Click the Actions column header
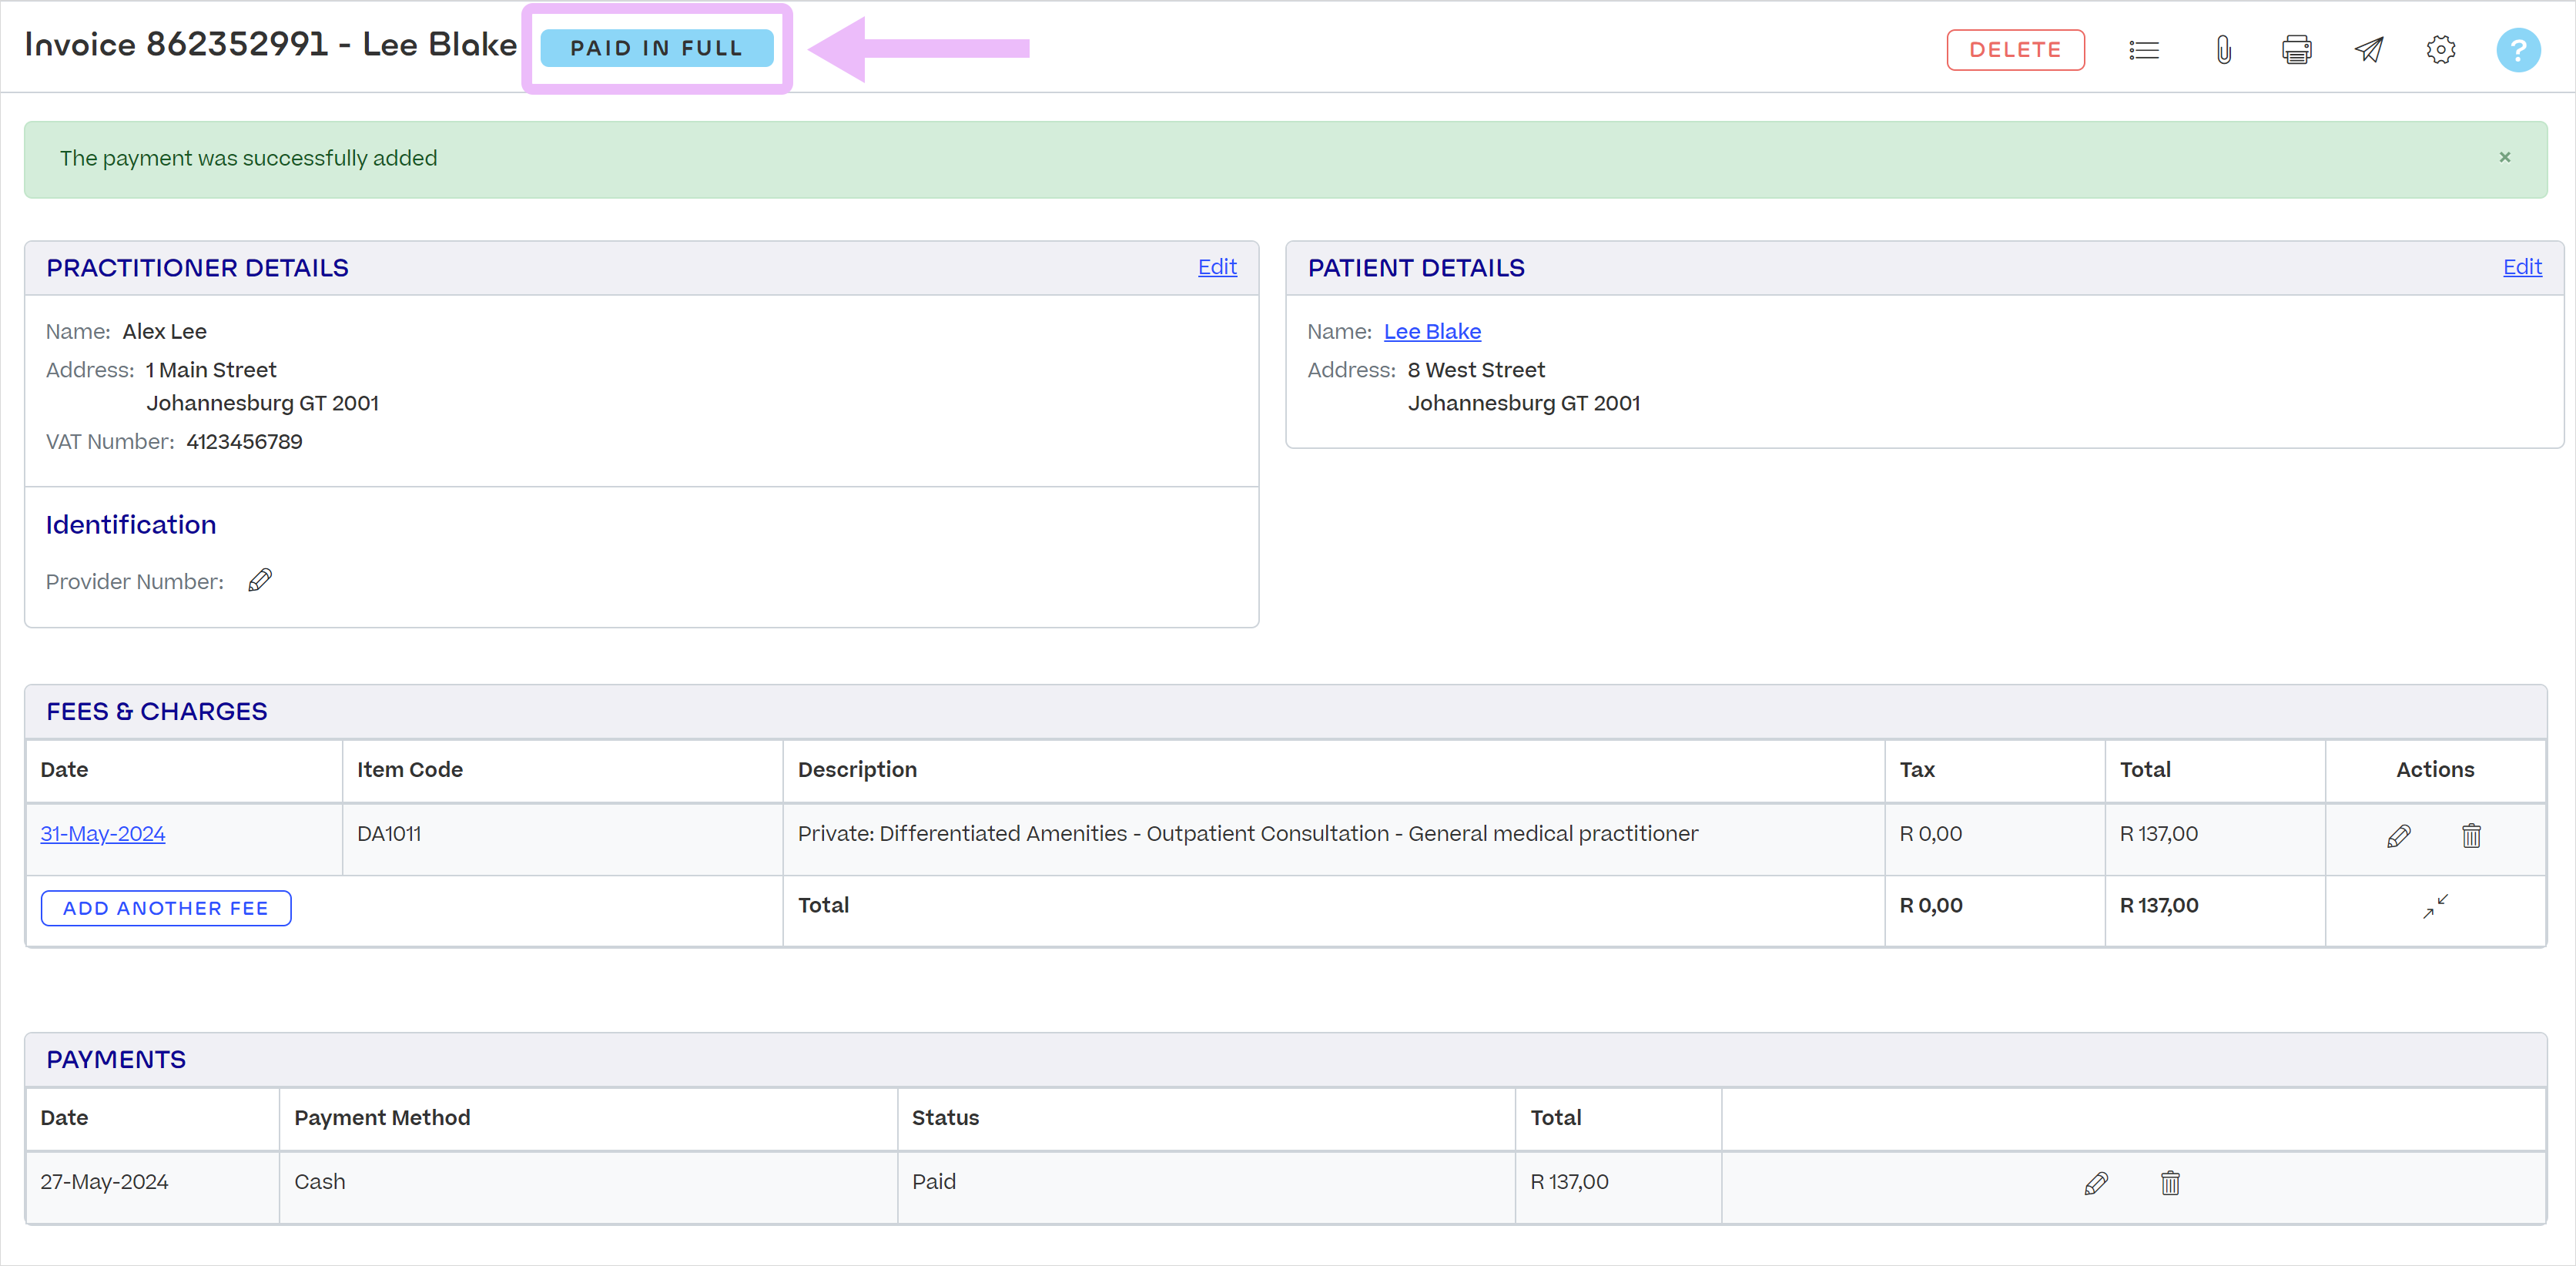2576x1266 pixels. click(2435, 769)
